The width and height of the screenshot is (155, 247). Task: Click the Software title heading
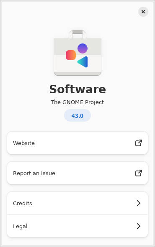(77, 89)
